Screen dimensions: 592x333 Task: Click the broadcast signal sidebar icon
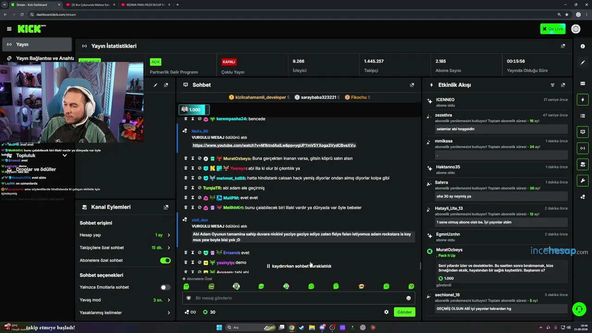(x=583, y=148)
